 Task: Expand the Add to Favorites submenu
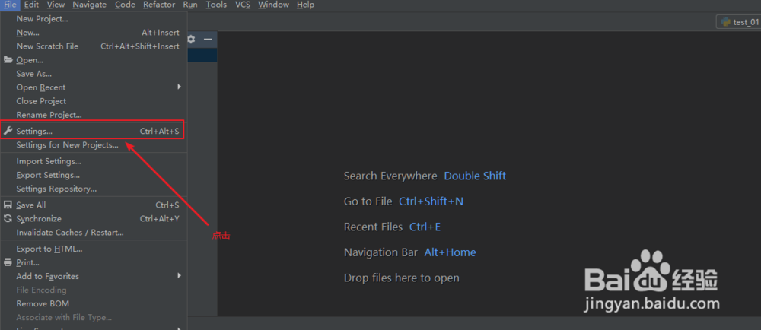180,276
